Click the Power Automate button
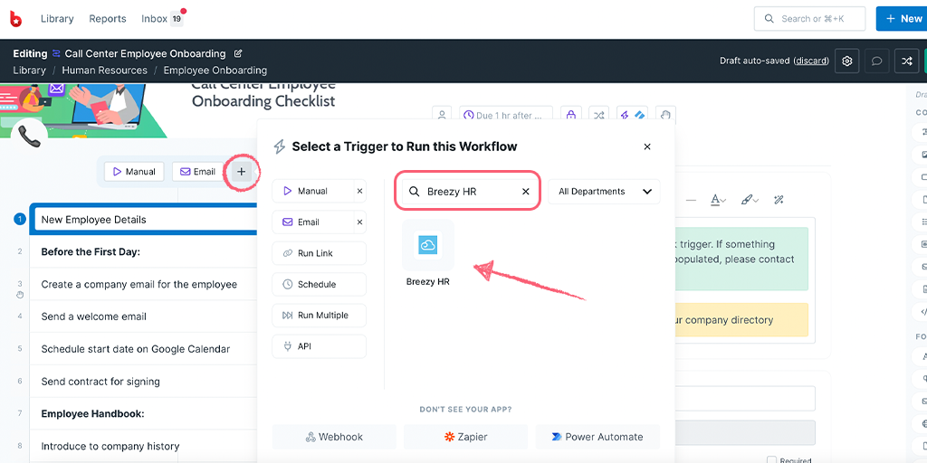This screenshot has width=927, height=463. 597,437
